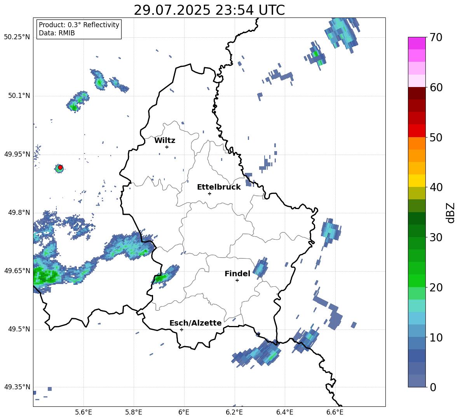Click the 50 value on the colorbar

coord(436,137)
